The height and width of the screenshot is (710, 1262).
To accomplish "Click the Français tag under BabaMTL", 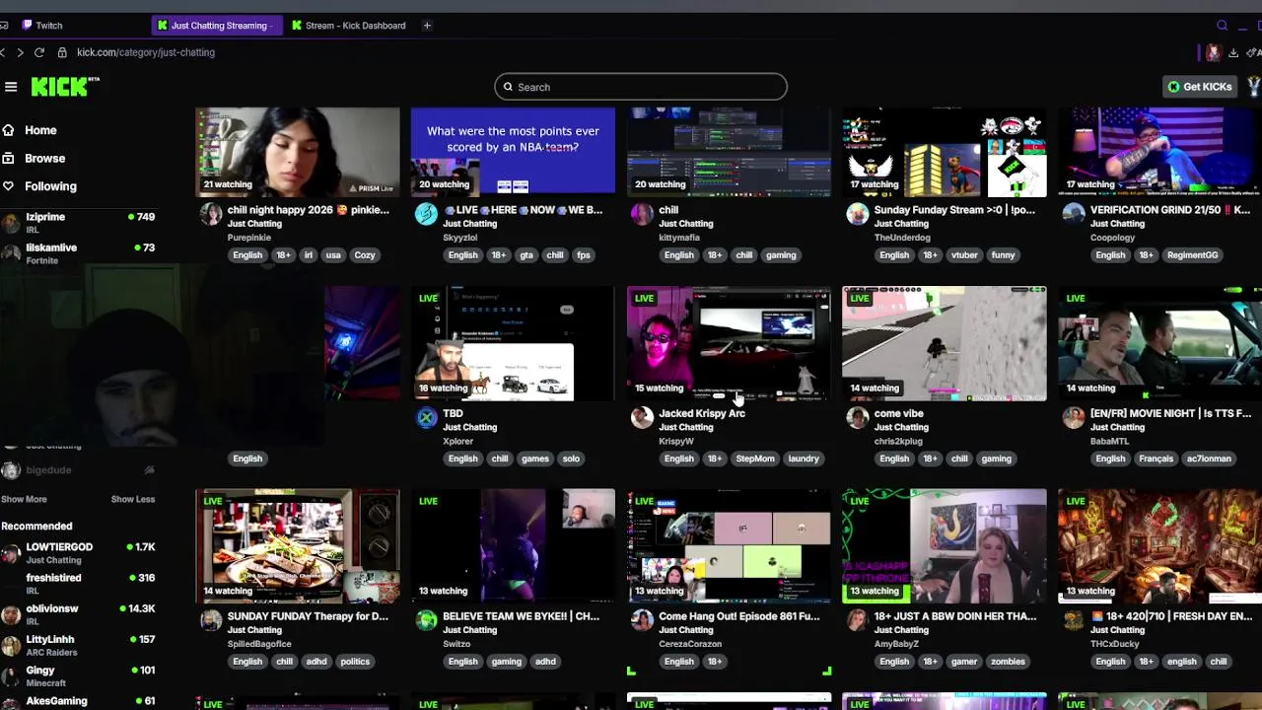I will (x=1157, y=459).
